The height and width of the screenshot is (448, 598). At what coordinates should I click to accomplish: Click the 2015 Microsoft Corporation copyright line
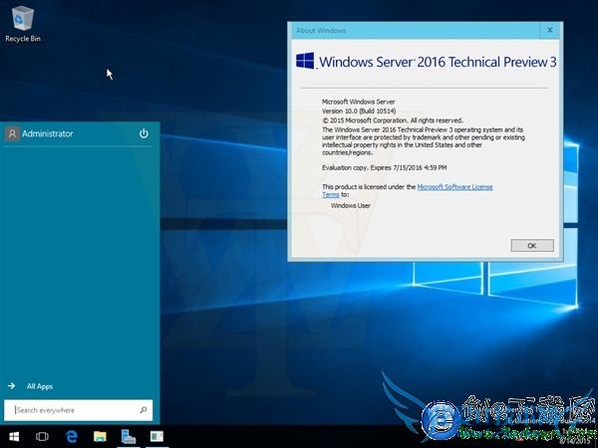[x=393, y=120]
